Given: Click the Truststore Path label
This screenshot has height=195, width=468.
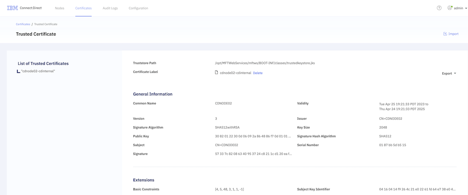Looking at the screenshot, I should pos(145,63).
